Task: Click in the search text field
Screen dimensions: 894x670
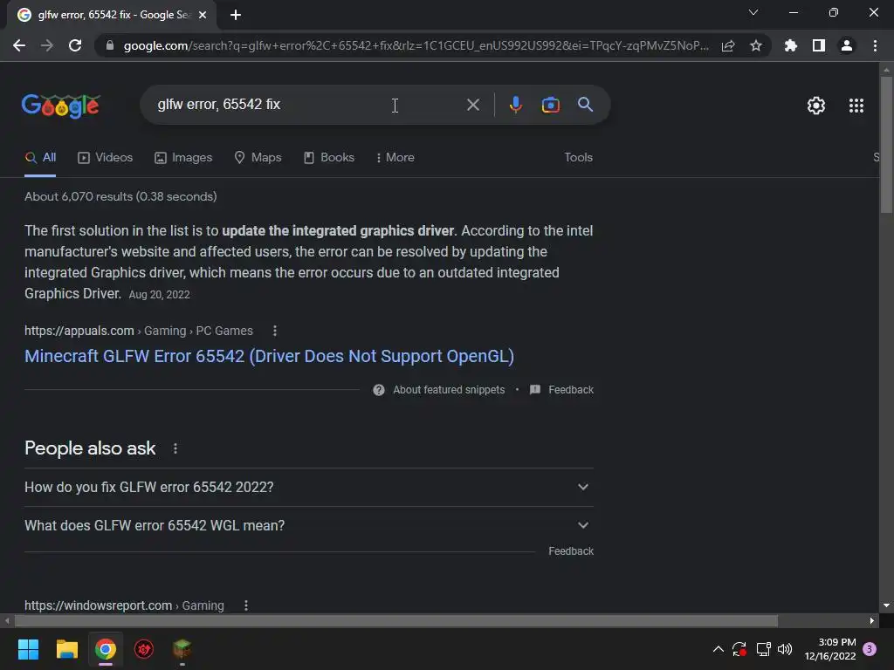Action: (305, 105)
